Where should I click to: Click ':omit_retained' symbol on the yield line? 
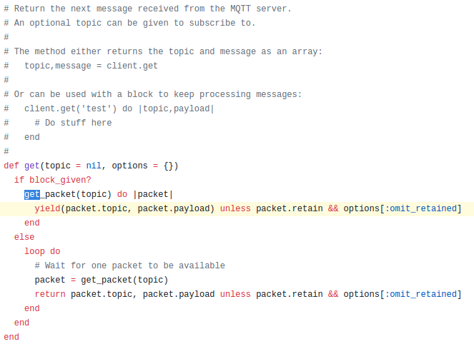pos(420,208)
